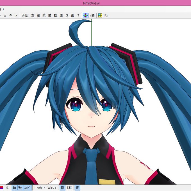Click the (I) menu item
This screenshot has width=191, height=191.
coord(2,9)
